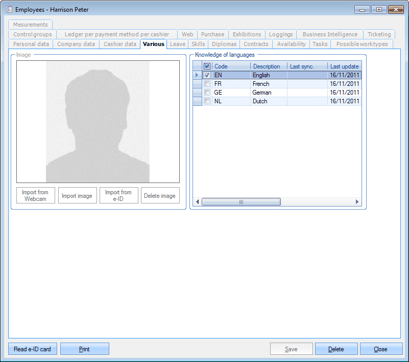Click the right arrow of the languages scrollbar

tap(357, 201)
